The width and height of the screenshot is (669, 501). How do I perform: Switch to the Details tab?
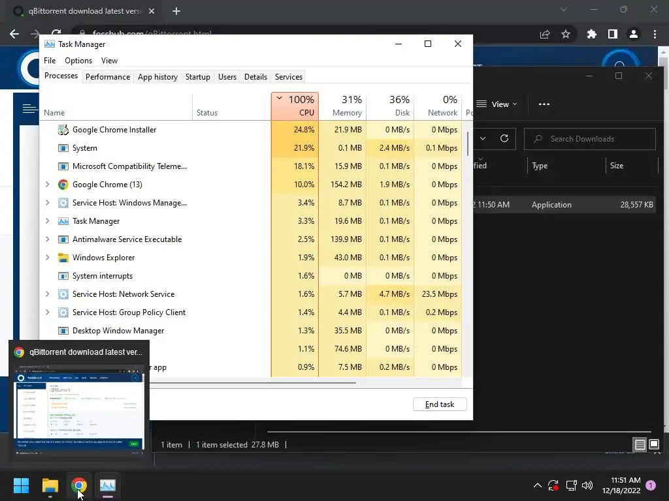(x=255, y=77)
